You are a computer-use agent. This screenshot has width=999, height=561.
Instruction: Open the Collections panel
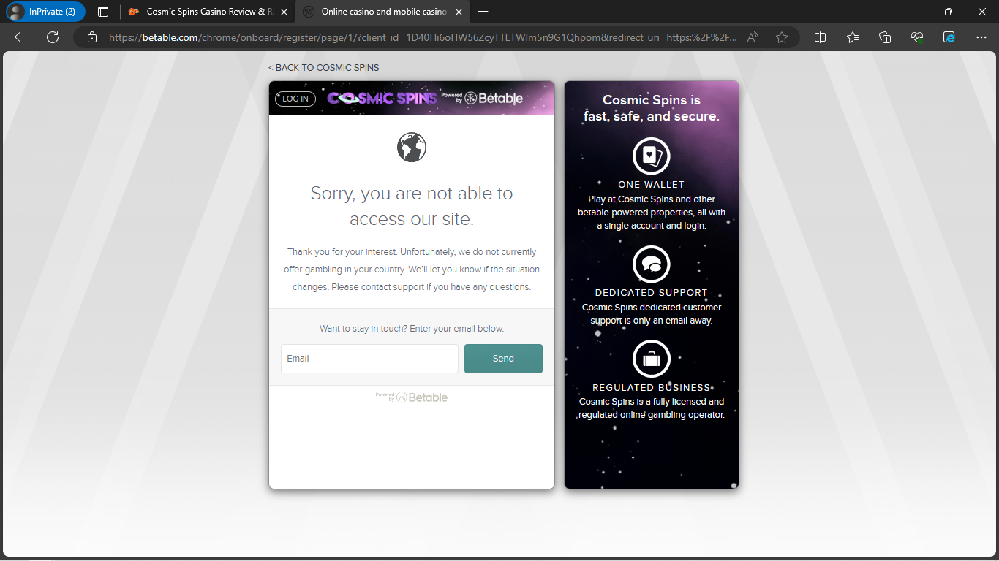coord(885,37)
